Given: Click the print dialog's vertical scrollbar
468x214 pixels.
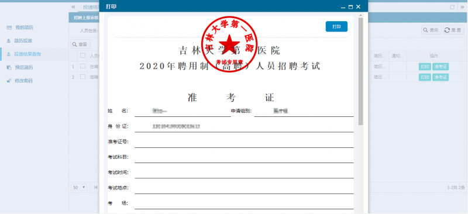Looking at the screenshot, I should click(x=360, y=71).
